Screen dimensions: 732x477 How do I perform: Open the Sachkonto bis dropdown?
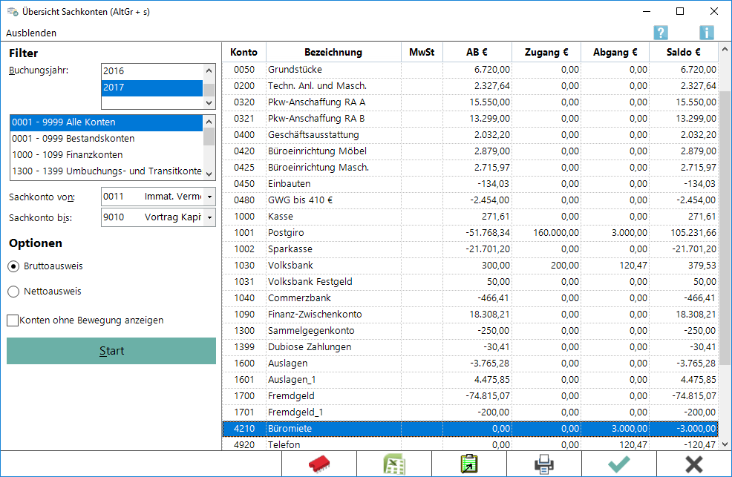(209, 217)
